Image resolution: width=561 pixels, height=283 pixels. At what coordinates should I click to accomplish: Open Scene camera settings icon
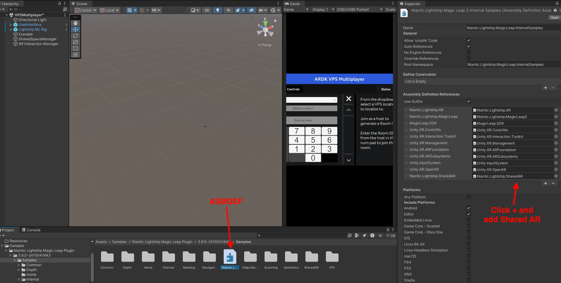click(261, 10)
